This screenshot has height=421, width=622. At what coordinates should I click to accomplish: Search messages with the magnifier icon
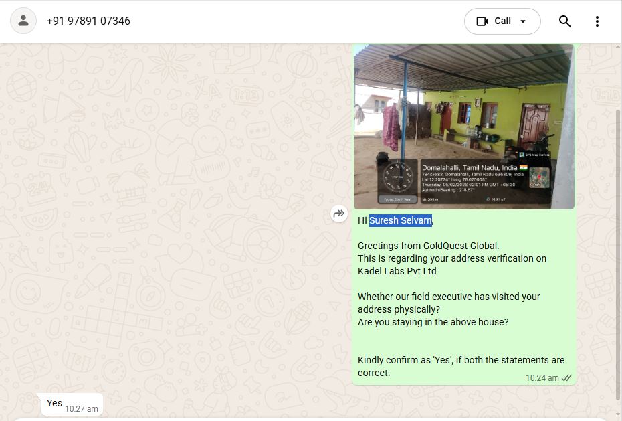(564, 21)
